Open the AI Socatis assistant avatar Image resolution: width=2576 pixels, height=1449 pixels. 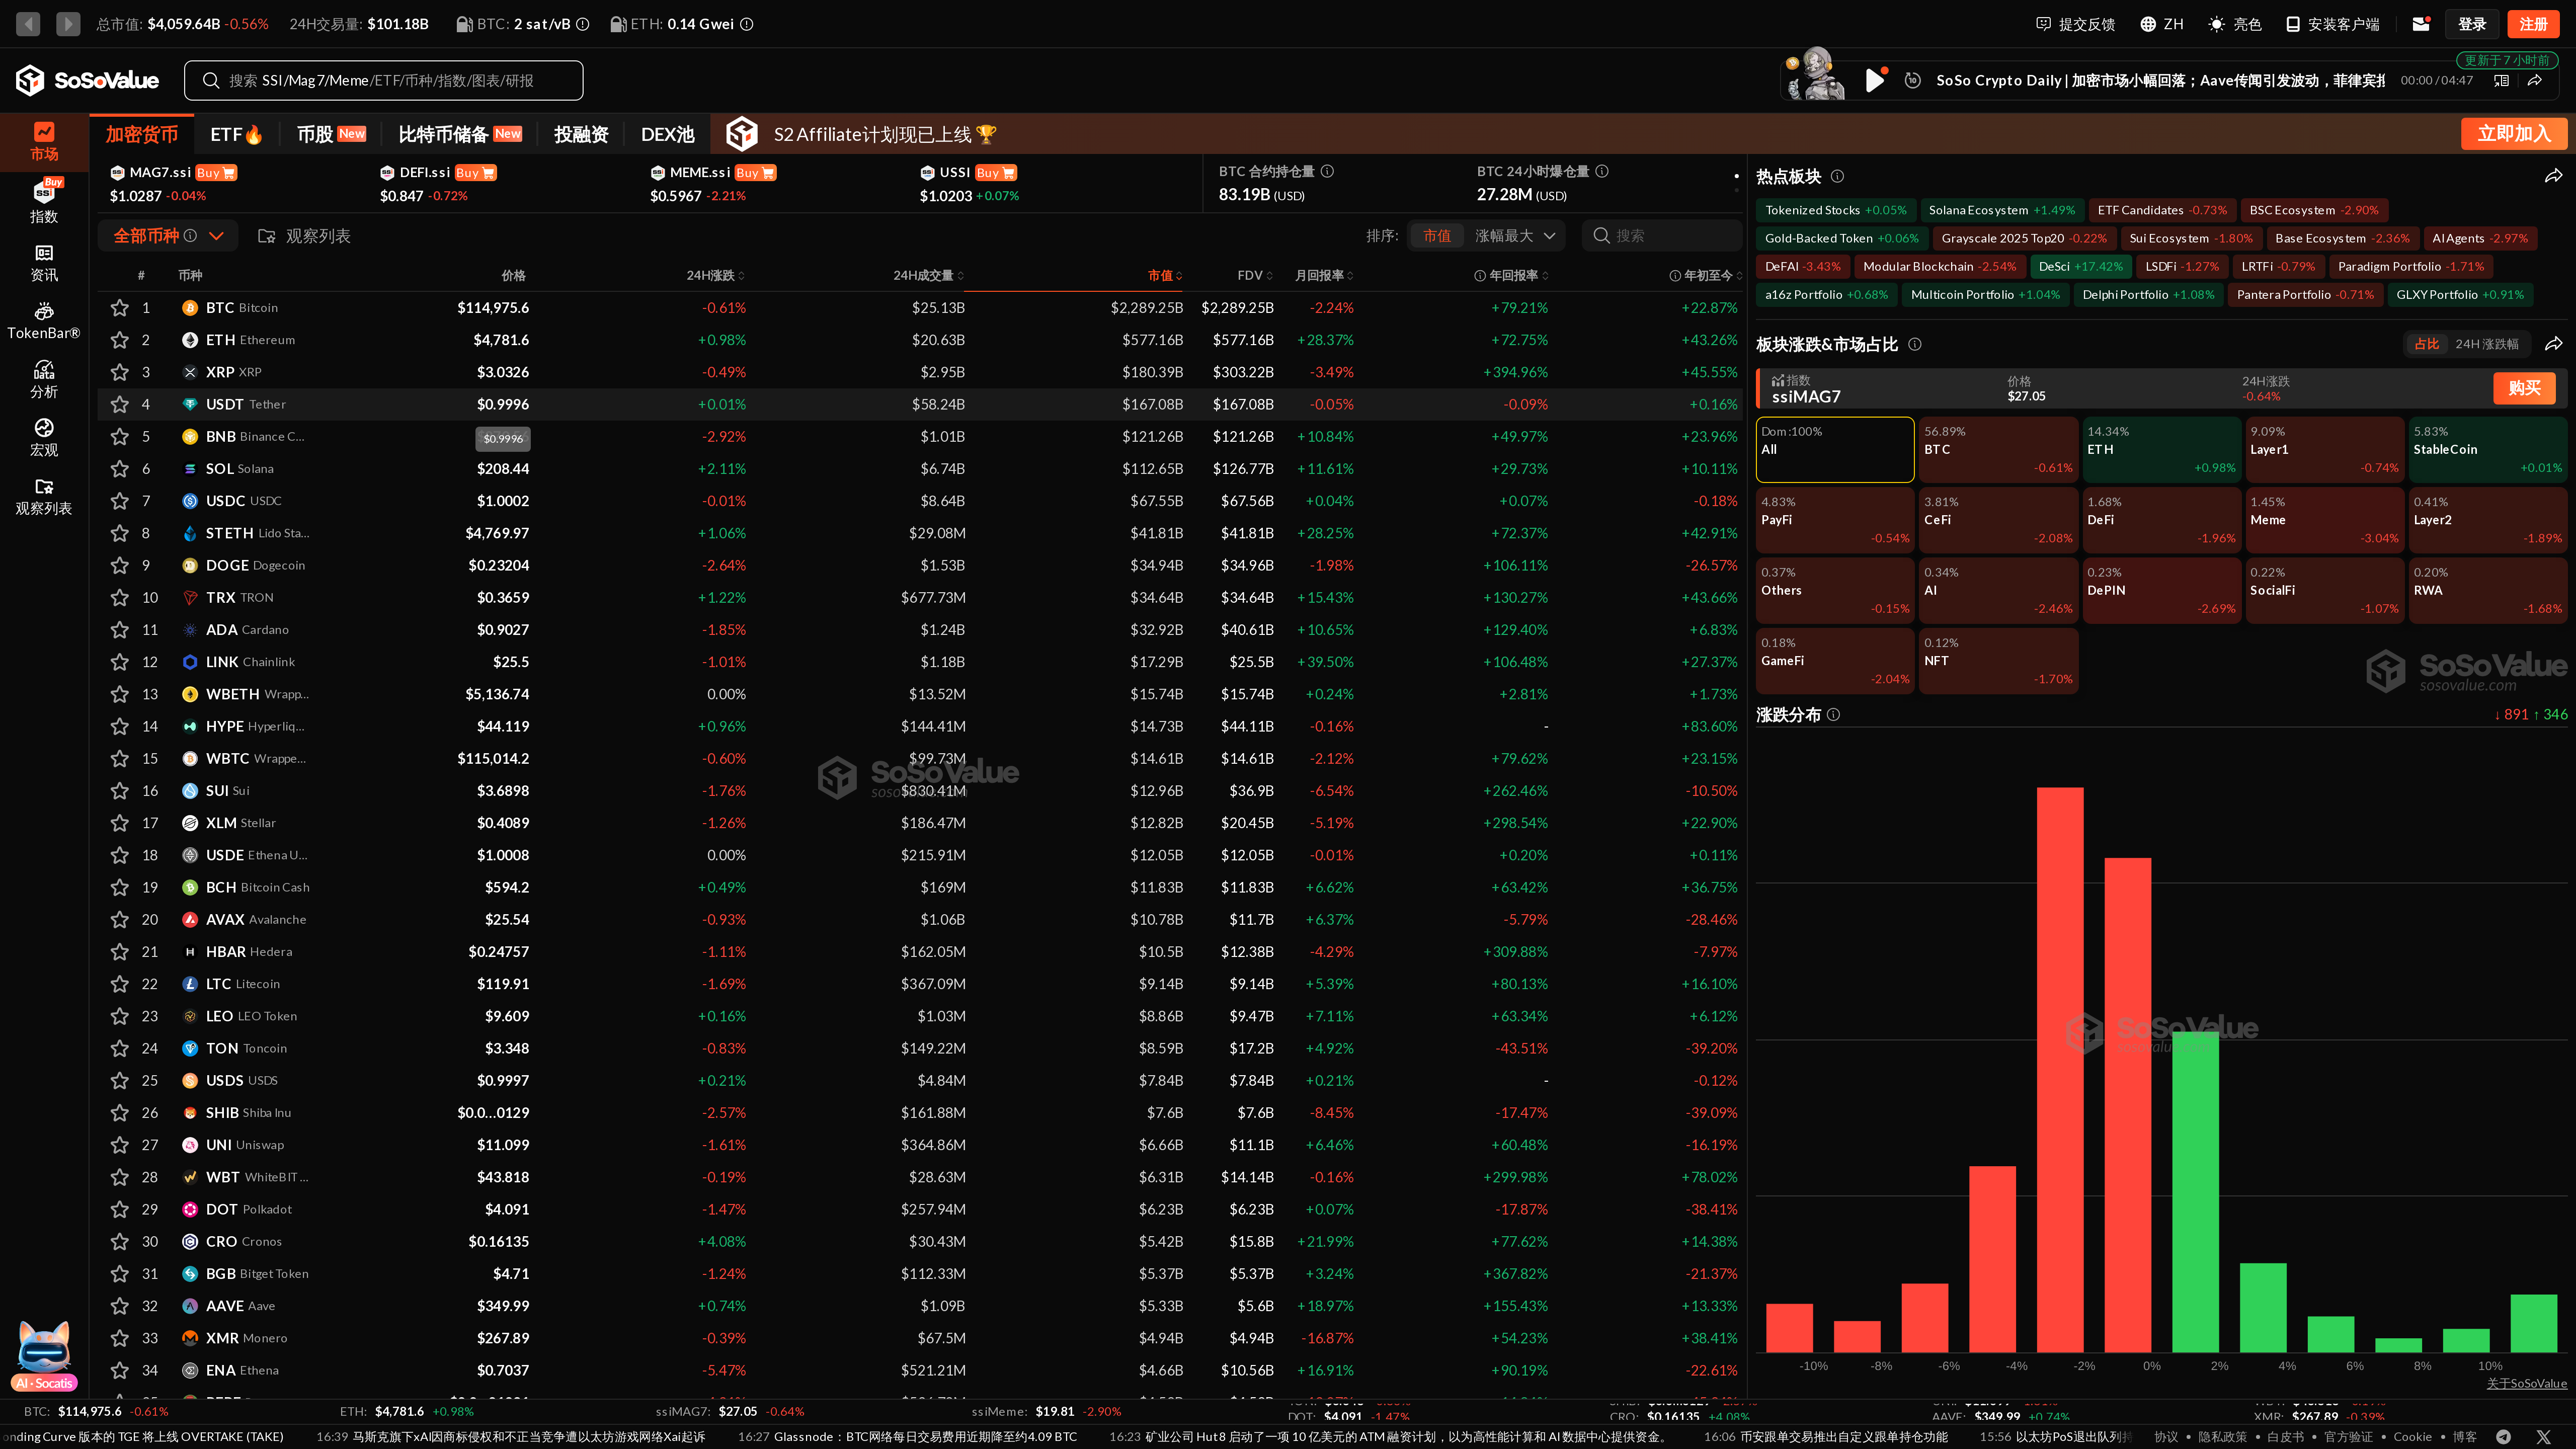(44, 1356)
